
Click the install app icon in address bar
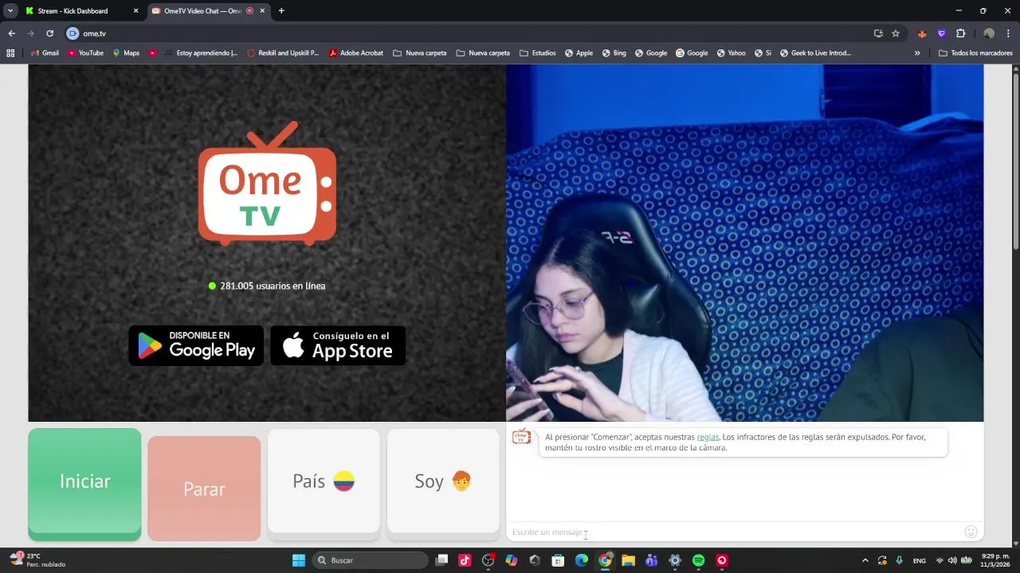(x=878, y=33)
